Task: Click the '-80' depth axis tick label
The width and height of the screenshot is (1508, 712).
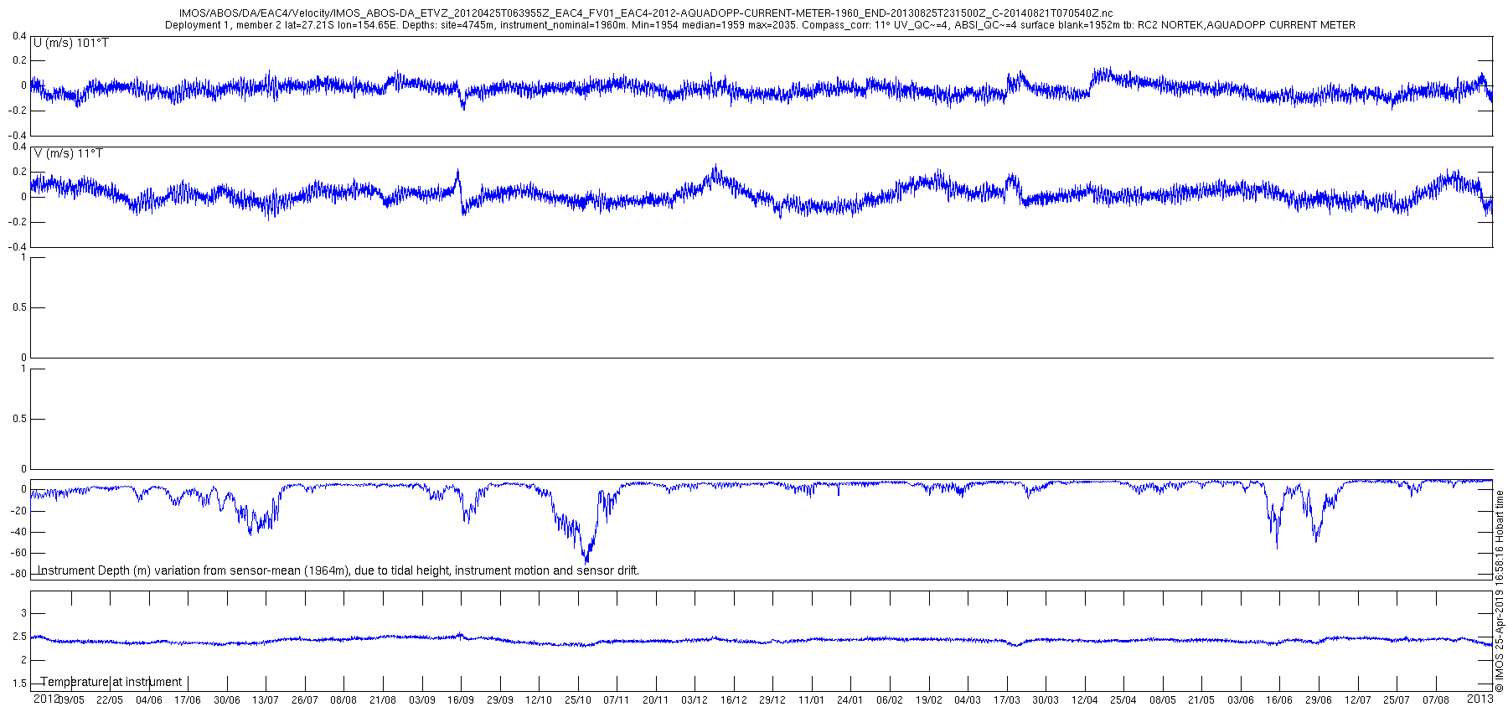Action: (19, 575)
